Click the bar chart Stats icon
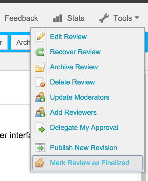Screen dimensions: 148x181 pyautogui.click(x=58, y=18)
